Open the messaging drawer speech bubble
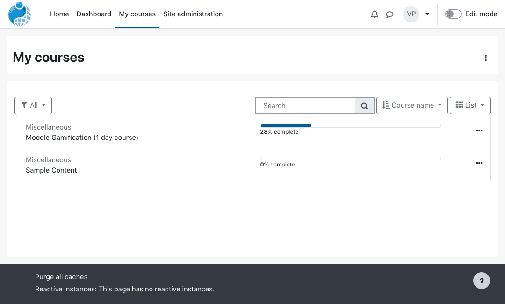The width and height of the screenshot is (505, 304). [390, 14]
